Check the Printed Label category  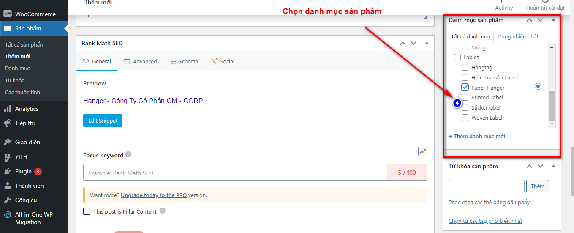pyautogui.click(x=465, y=97)
